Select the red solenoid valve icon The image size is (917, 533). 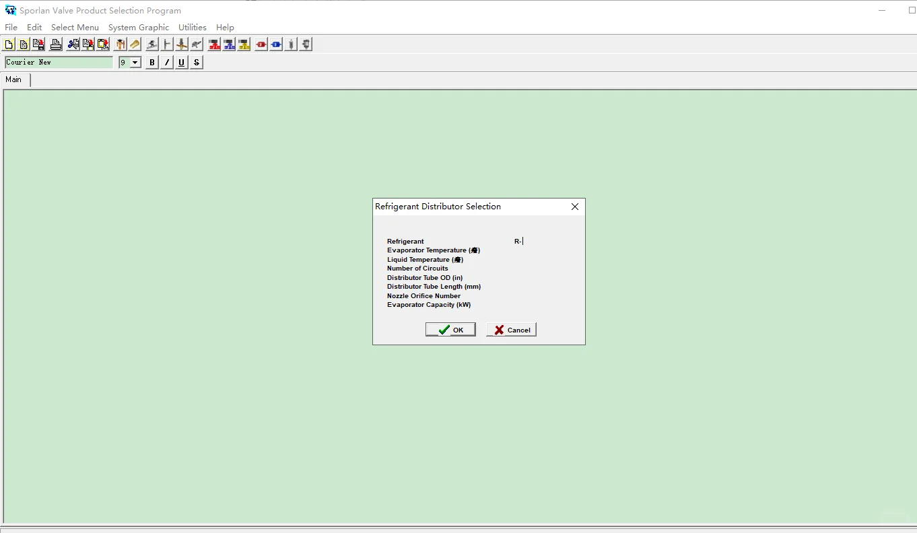click(214, 44)
